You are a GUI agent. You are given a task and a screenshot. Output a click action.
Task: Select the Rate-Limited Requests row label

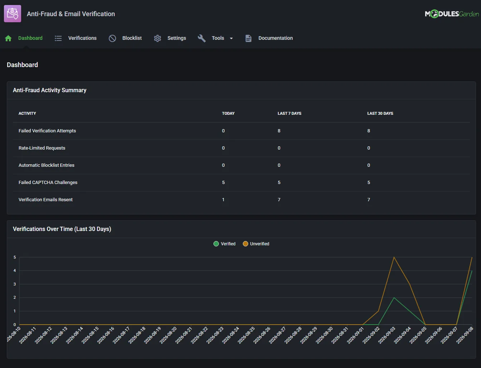tap(42, 148)
